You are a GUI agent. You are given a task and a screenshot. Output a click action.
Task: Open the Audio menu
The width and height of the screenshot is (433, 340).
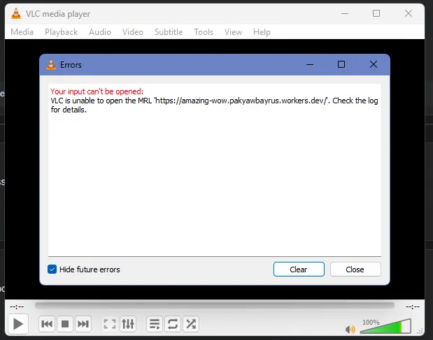100,32
